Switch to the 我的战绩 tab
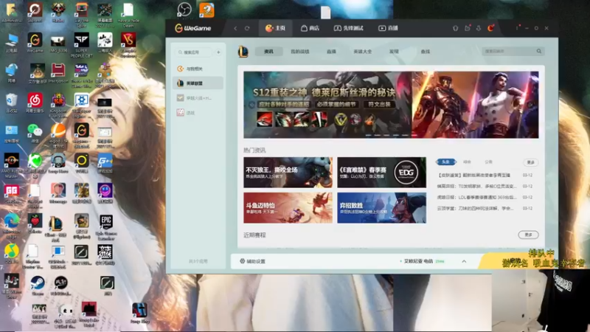The width and height of the screenshot is (590, 332). (x=300, y=52)
